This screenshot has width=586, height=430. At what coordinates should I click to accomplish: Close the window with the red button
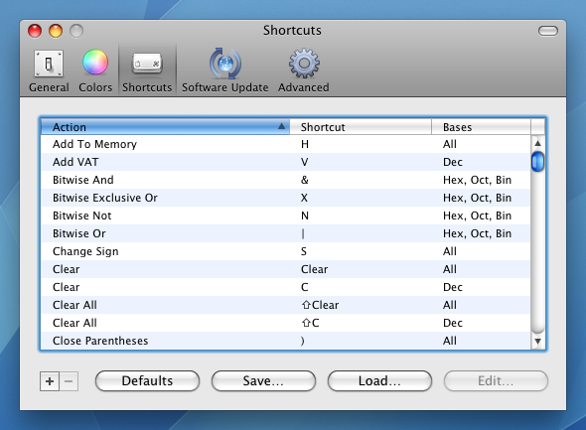[35, 31]
